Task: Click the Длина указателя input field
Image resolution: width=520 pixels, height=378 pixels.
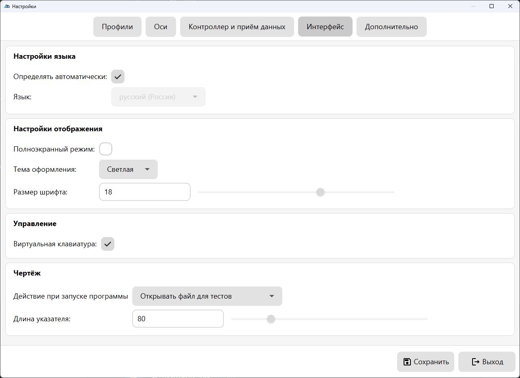Action: click(178, 319)
